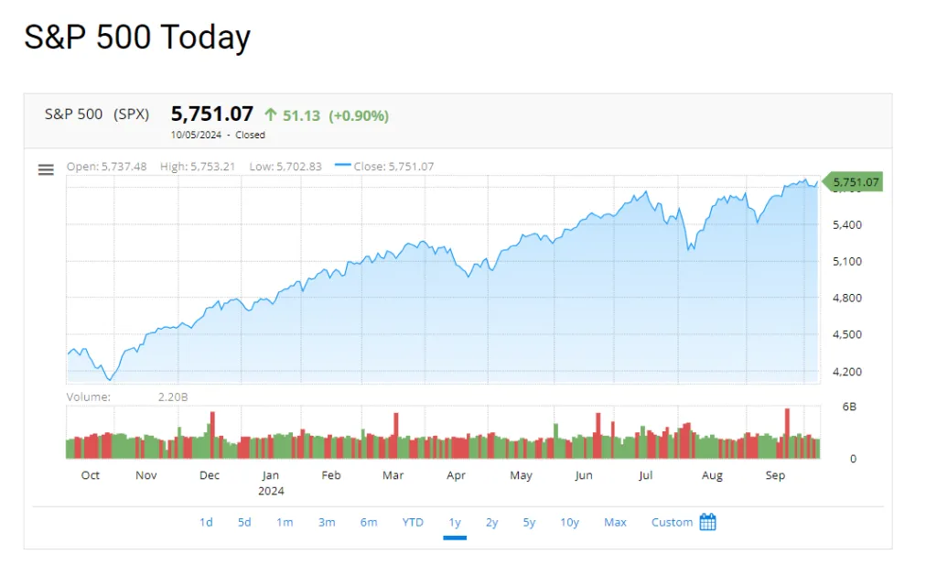937x587 pixels.
Task: Click the green 5,751.07 price tag marker
Action: point(853,181)
